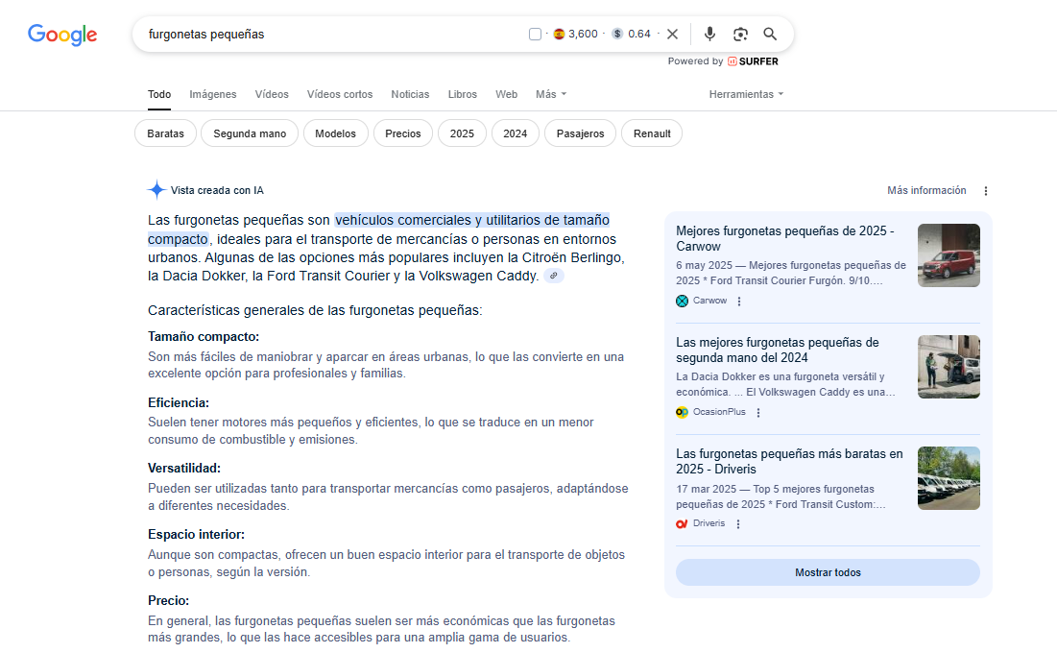Image resolution: width=1057 pixels, height=653 pixels.
Task: Click the Características generales de las furgonetas pequeñas heading
Action: click(x=315, y=311)
